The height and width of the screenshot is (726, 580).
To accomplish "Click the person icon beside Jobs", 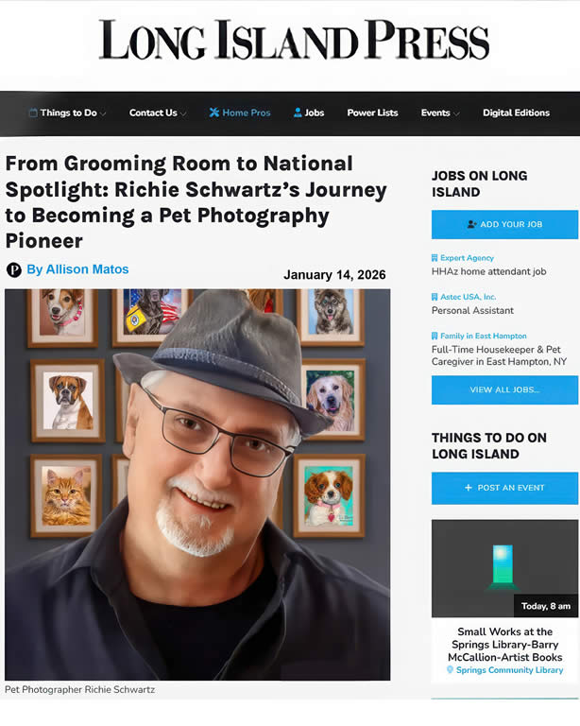I will pyautogui.click(x=298, y=112).
